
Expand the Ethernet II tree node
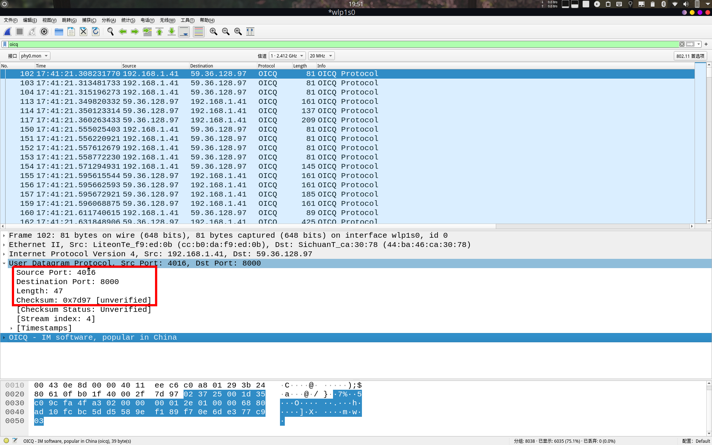(4, 245)
